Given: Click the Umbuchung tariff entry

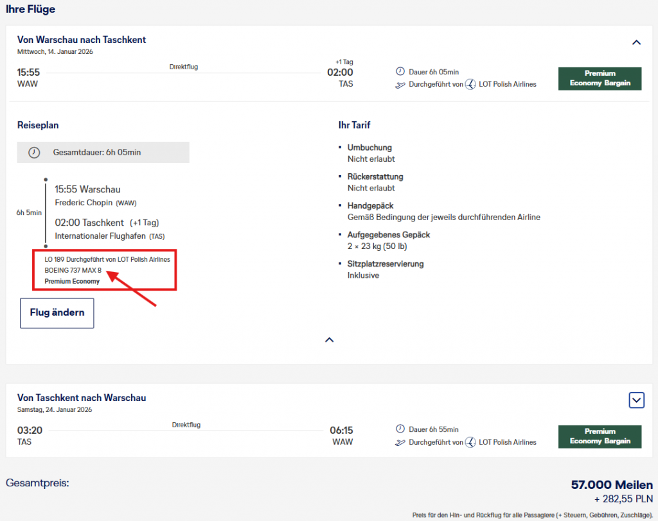Looking at the screenshot, I should (x=369, y=148).
